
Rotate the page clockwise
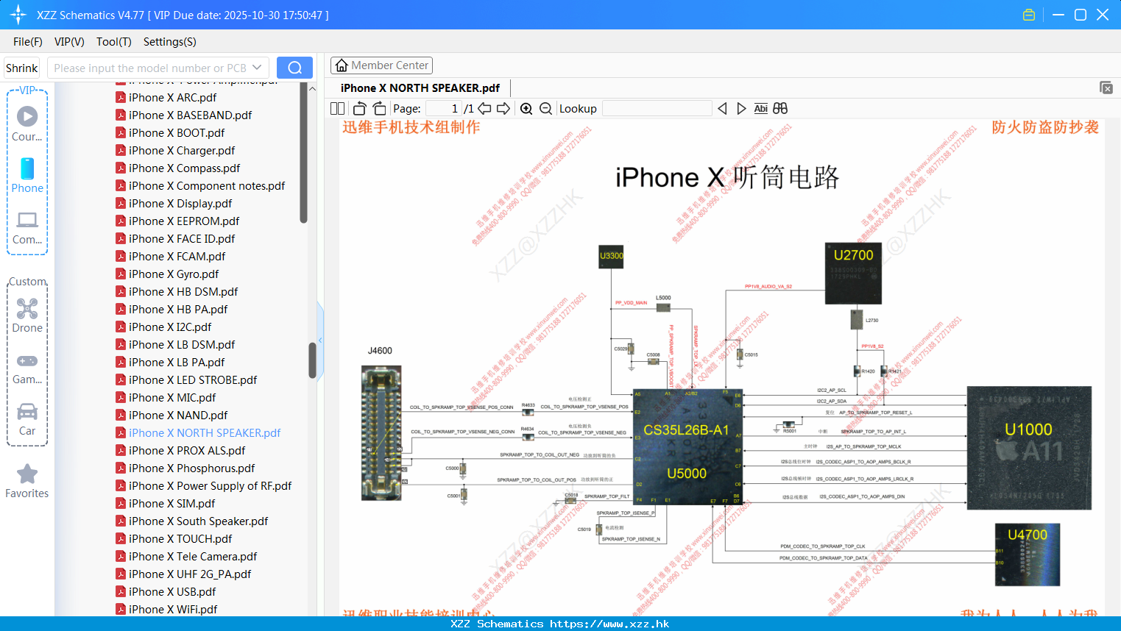pos(379,108)
